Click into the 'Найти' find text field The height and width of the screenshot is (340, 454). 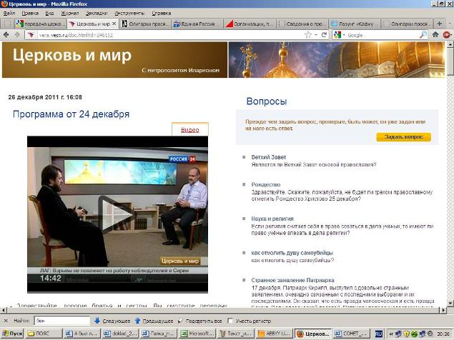[x=62, y=321]
